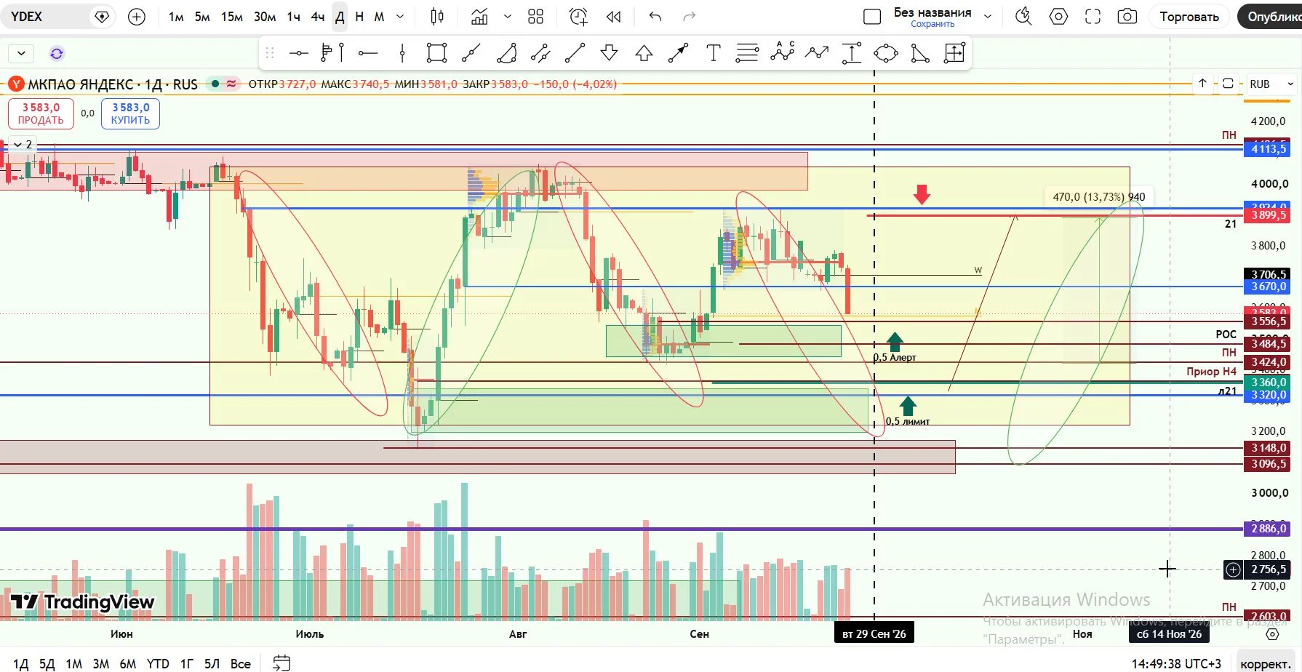Set date range to YTD
The image size is (1302, 672).
158,663
